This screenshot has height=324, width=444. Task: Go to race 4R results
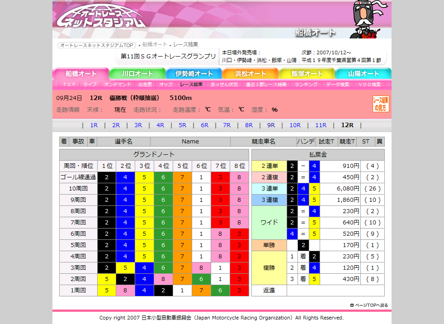(x=160, y=125)
